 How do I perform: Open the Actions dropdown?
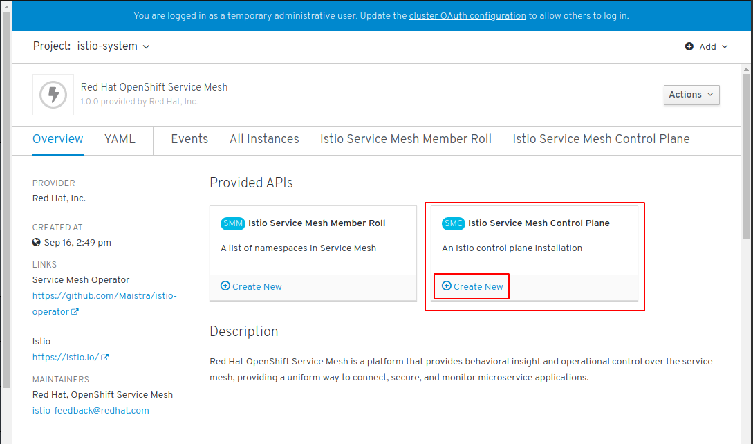691,95
